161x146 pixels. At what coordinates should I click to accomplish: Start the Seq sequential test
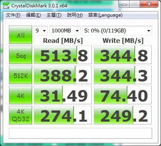coord(21,55)
